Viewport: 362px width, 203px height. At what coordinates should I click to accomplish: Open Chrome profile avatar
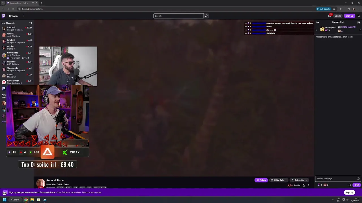point(354,9)
